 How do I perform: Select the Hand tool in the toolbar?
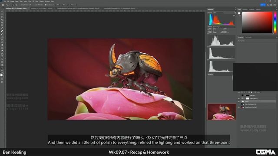tap(2, 65)
